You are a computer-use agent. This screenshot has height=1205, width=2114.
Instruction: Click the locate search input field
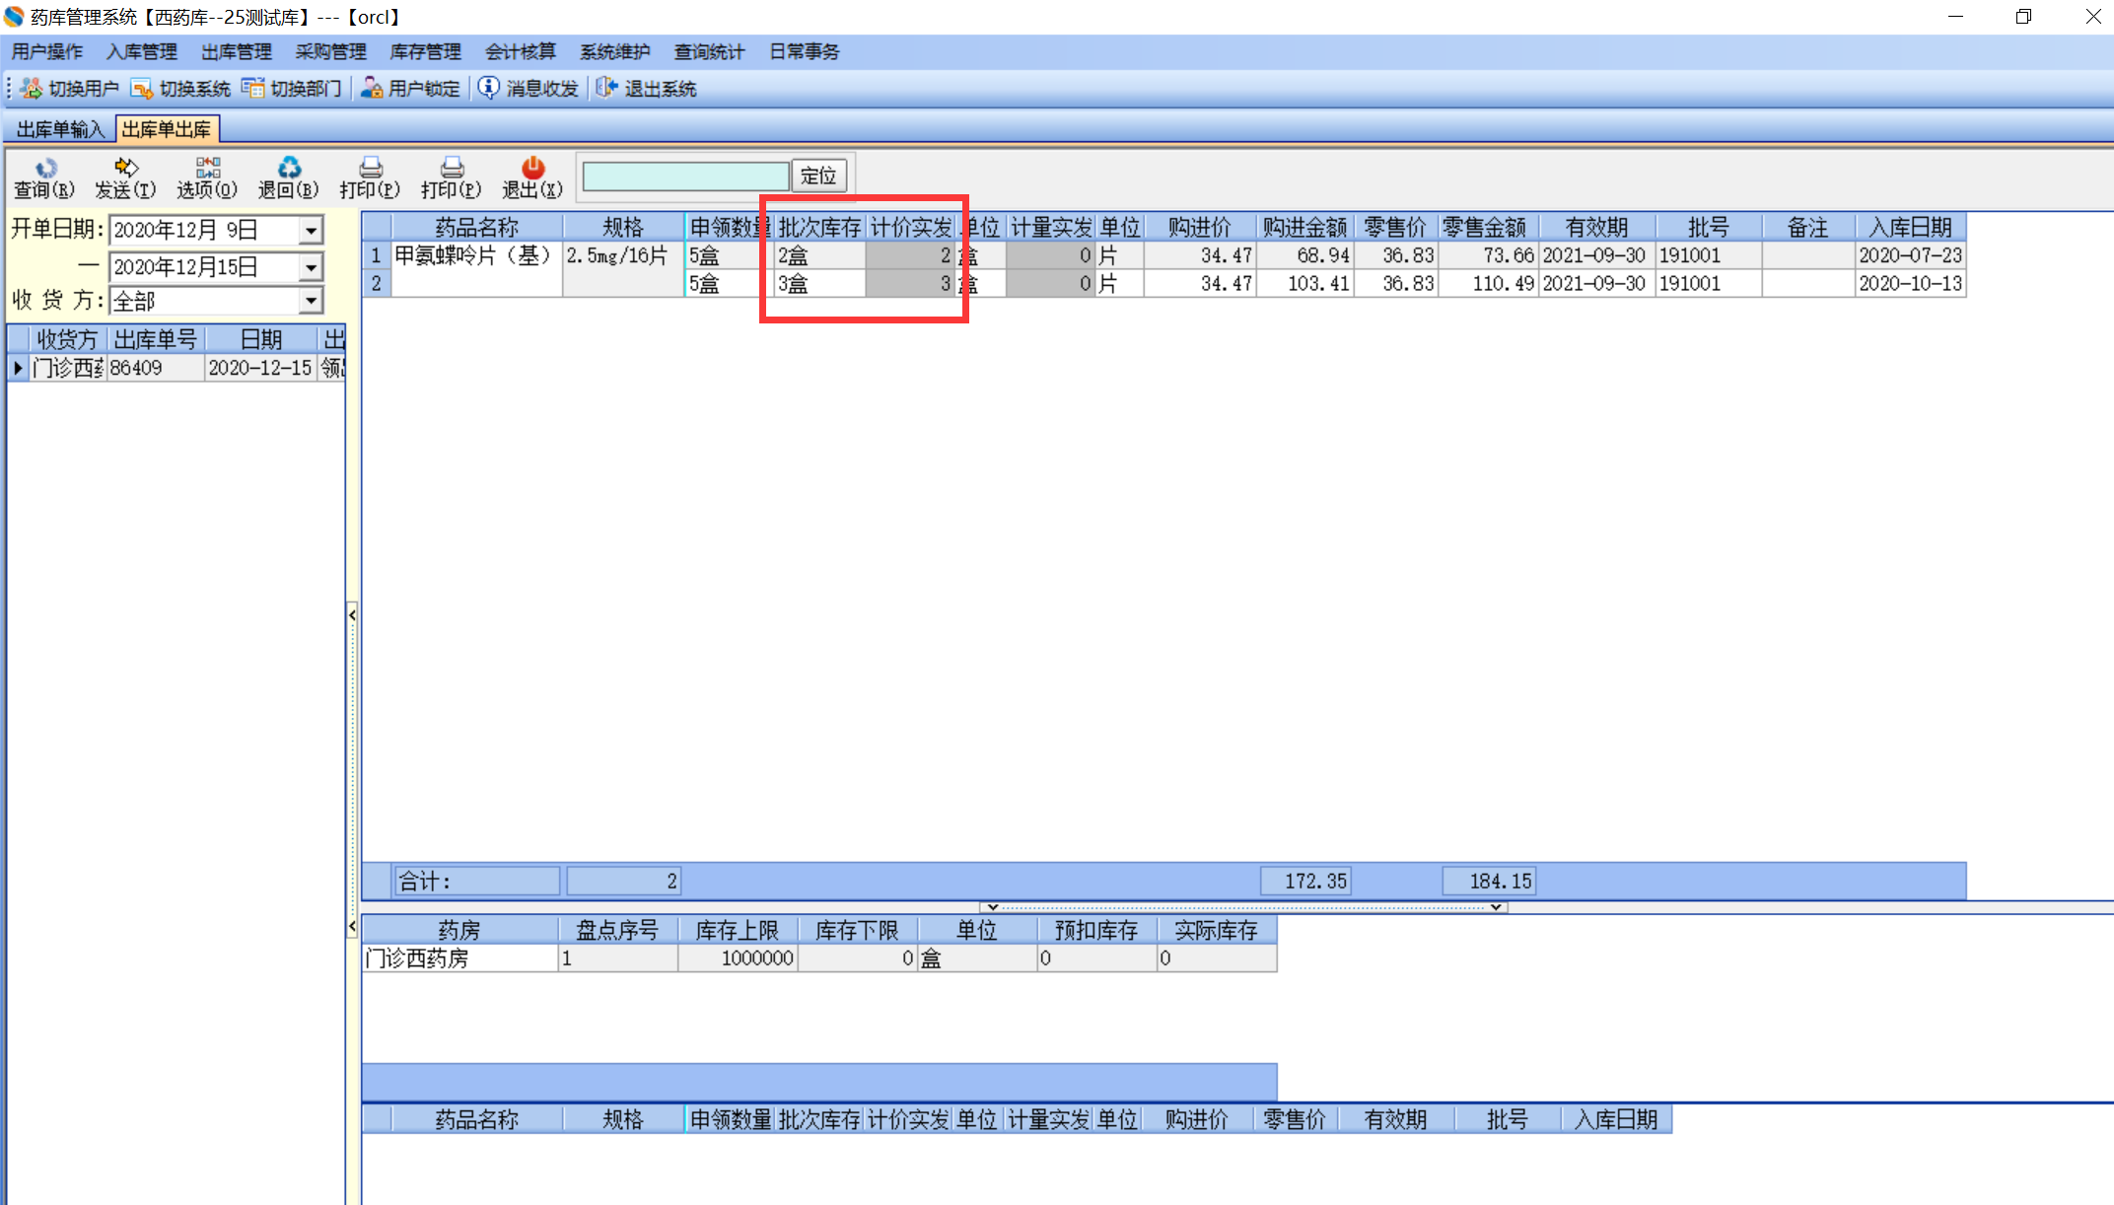(x=685, y=176)
